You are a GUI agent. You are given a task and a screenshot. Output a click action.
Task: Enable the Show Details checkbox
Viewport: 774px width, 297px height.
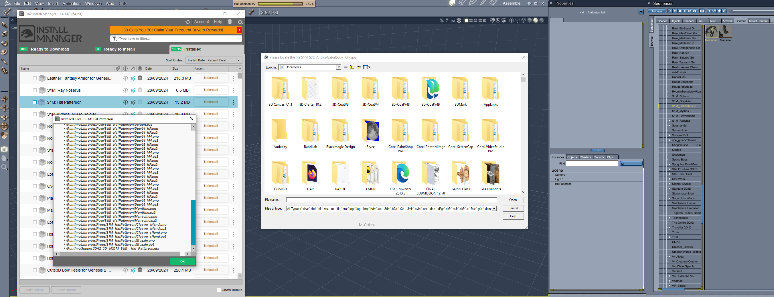click(219, 290)
